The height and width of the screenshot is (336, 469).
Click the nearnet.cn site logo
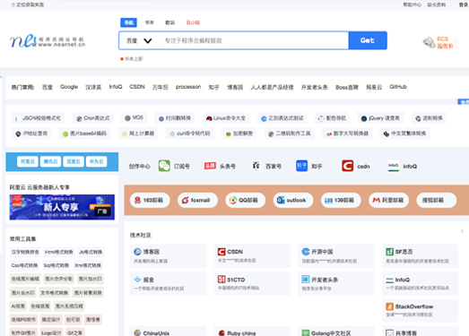click(48, 41)
